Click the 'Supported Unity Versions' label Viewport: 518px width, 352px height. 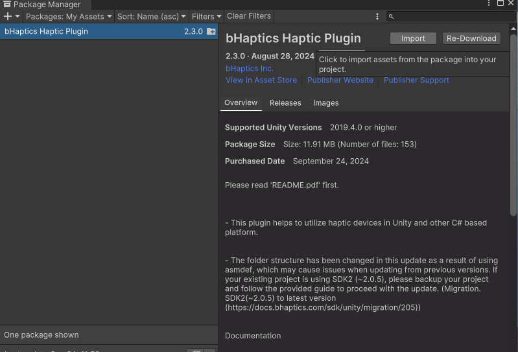[273, 128]
